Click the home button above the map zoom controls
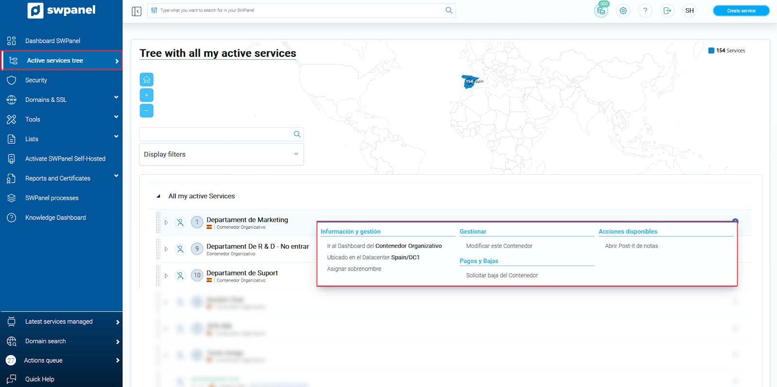Viewport: 777px width, 387px height. click(146, 79)
